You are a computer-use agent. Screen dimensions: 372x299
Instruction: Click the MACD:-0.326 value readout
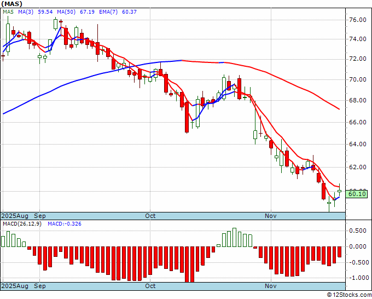pyautogui.click(x=65, y=224)
